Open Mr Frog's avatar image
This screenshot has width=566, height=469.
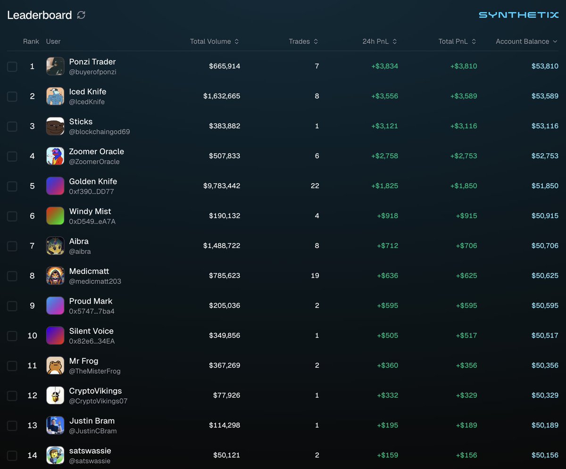[x=55, y=366]
